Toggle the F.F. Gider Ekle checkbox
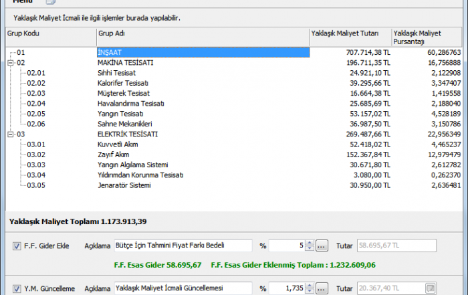The height and width of the screenshot is (295, 468). point(17,246)
